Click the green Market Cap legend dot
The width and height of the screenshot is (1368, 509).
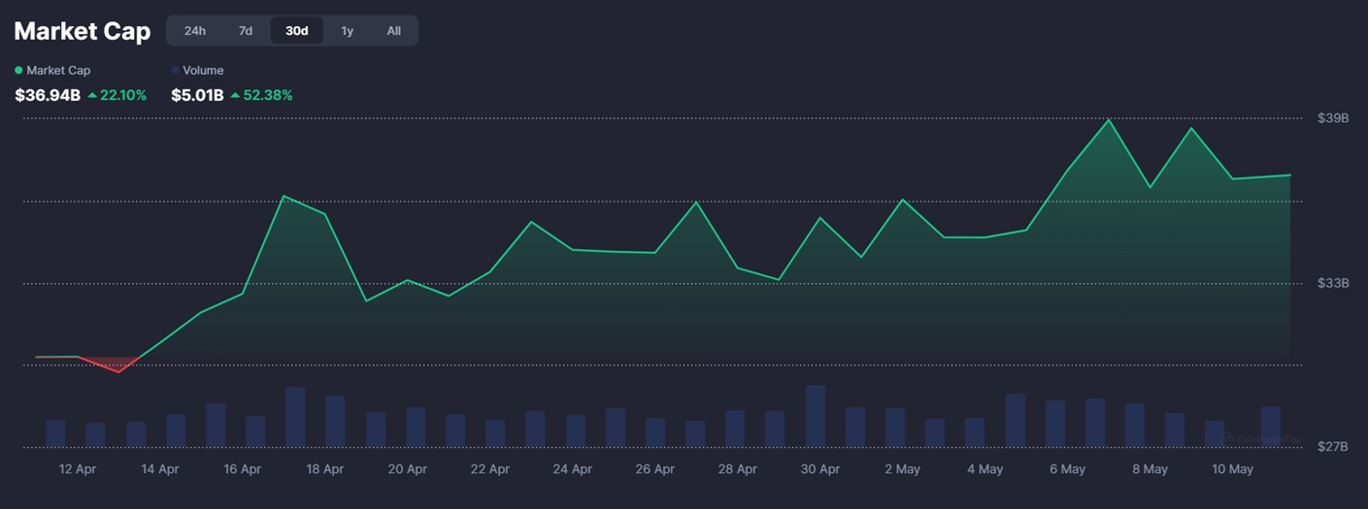(x=18, y=71)
